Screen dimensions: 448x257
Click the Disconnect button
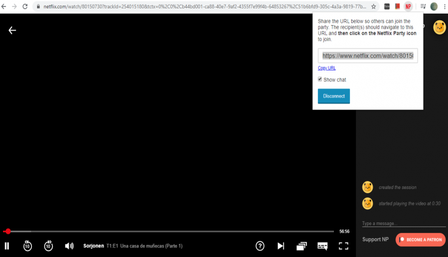coord(334,96)
